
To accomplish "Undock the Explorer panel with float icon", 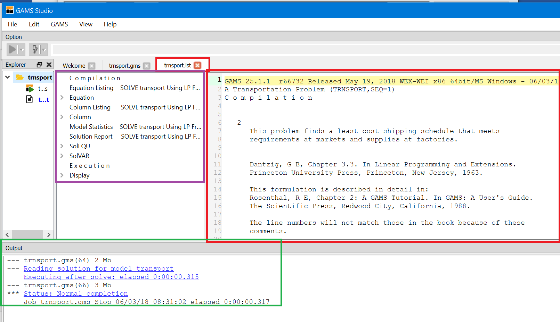I will 39,65.
